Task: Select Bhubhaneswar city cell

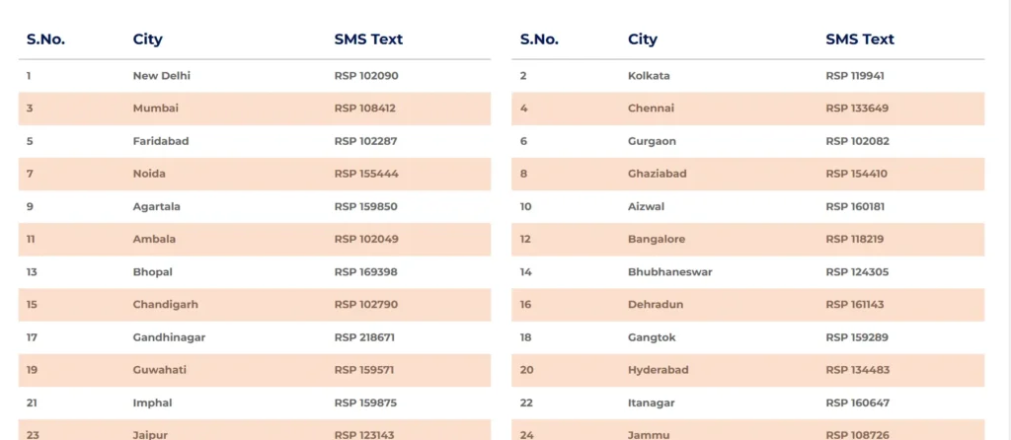Action: click(x=670, y=272)
